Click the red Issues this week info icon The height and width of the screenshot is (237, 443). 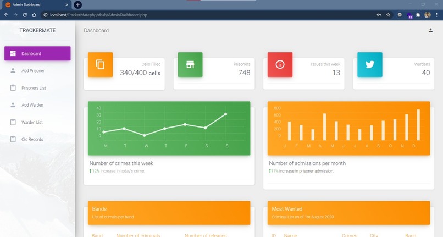pos(280,64)
